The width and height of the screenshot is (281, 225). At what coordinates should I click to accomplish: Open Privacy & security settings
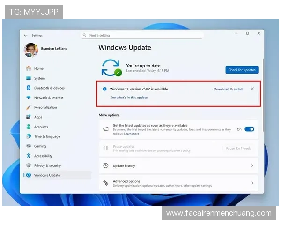(47, 165)
